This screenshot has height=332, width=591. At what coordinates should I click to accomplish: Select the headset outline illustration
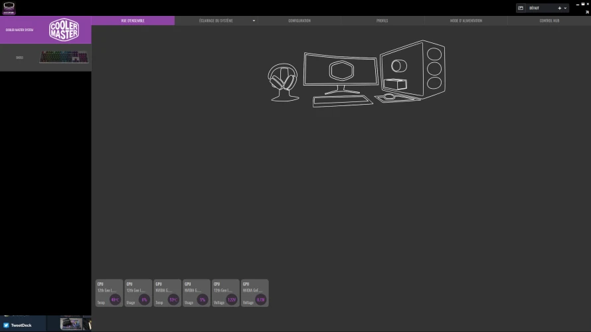point(283,82)
